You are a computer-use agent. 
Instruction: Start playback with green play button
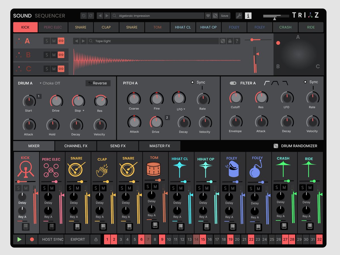[19, 239]
